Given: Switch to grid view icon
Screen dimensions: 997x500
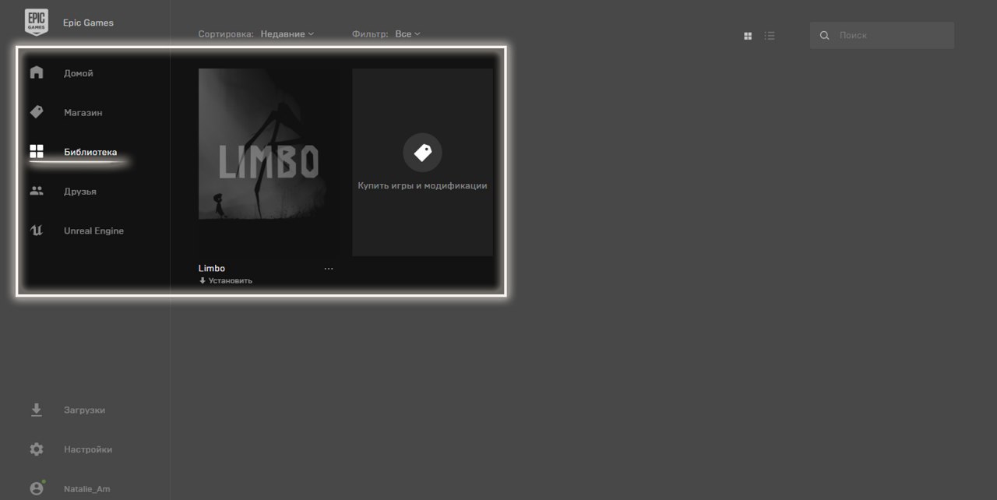Looking at the screenshot, I should point(748,36).
